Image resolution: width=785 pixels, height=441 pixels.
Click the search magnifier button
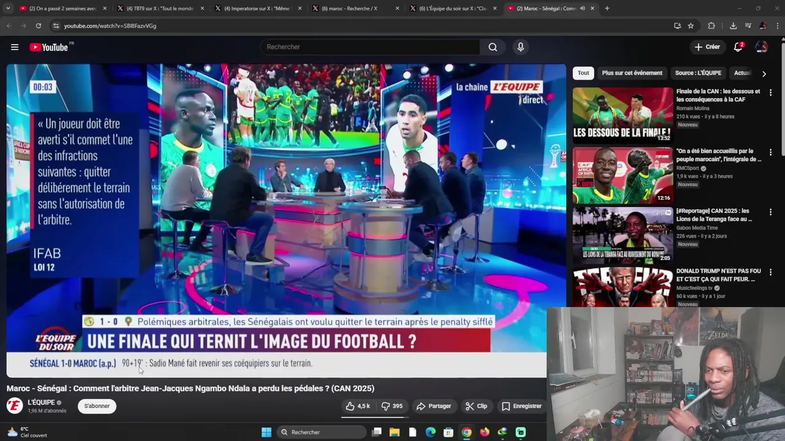(492, 47)
